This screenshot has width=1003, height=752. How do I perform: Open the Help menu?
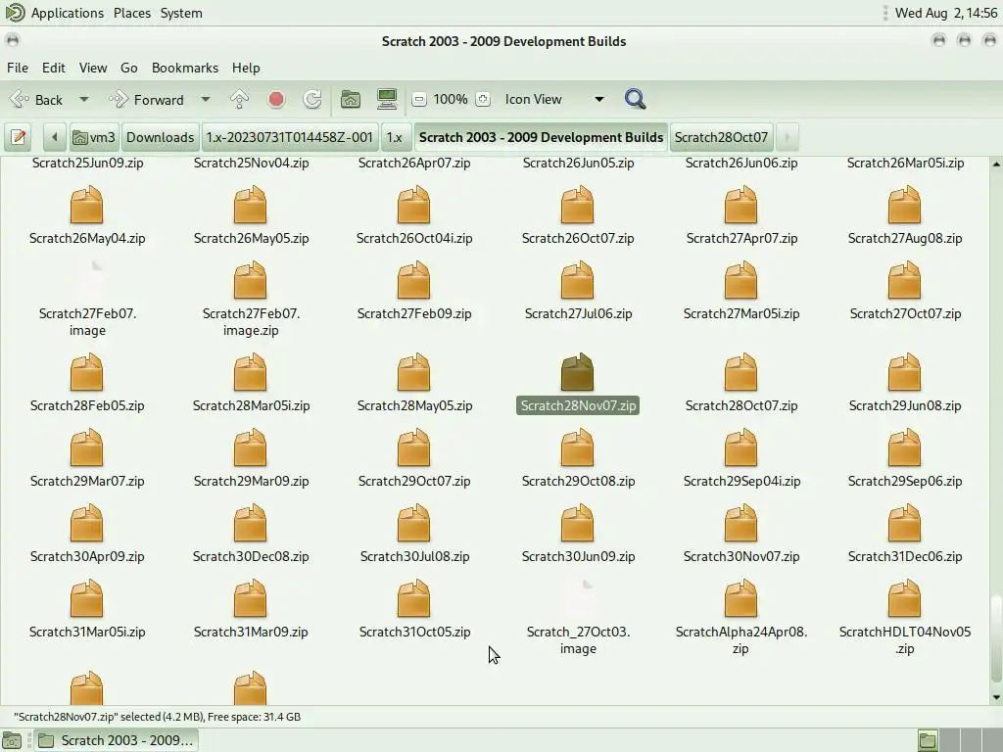(x=246, y=68)
